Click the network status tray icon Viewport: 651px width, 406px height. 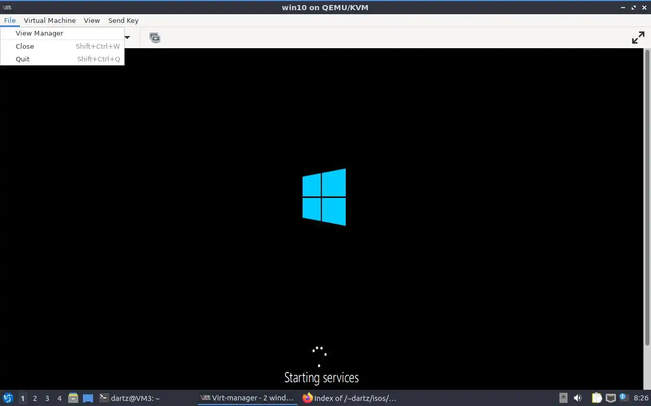[610, 398]
